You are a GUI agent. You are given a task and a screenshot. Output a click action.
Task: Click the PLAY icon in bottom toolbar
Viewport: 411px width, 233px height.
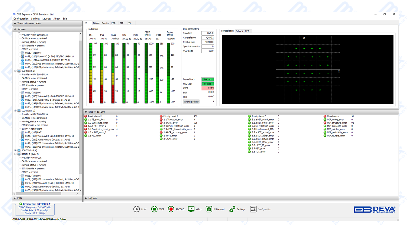click(x=137, y=209)
